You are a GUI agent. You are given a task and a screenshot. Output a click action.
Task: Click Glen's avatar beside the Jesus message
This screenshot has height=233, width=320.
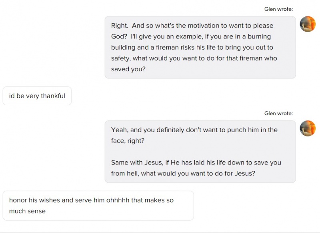[x=308, y=128]
